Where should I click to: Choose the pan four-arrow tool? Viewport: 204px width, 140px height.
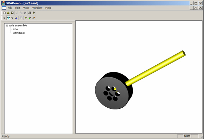12,18
